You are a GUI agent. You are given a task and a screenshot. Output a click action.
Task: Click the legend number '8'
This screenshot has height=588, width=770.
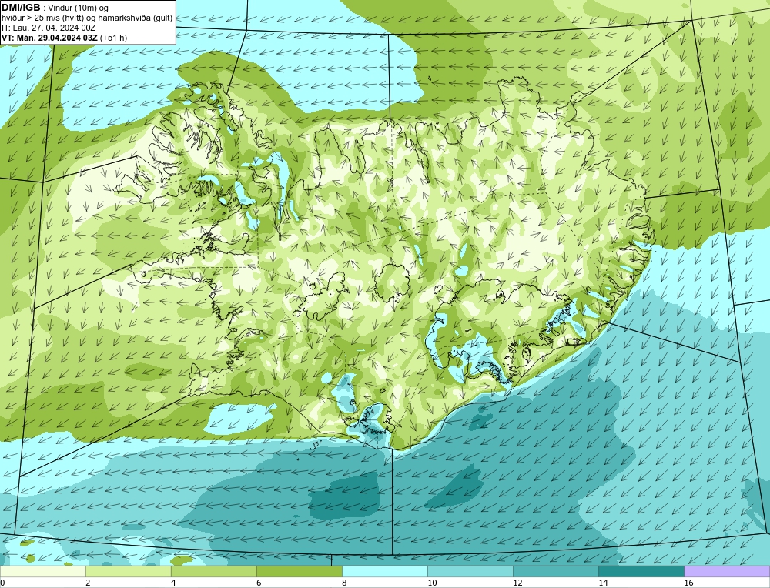[344, 583]
